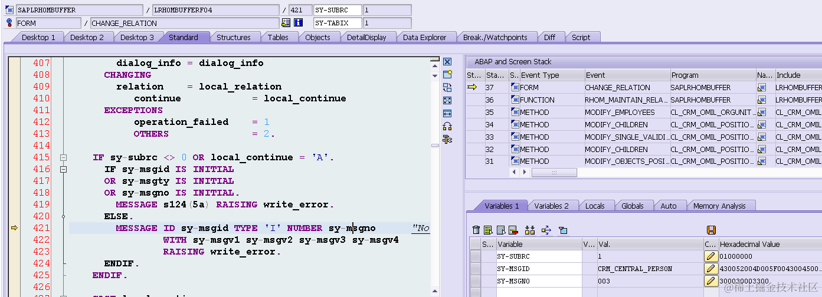Click the swap tool icon beside the source editor
822x297 pixels.
tap(447, 87)
